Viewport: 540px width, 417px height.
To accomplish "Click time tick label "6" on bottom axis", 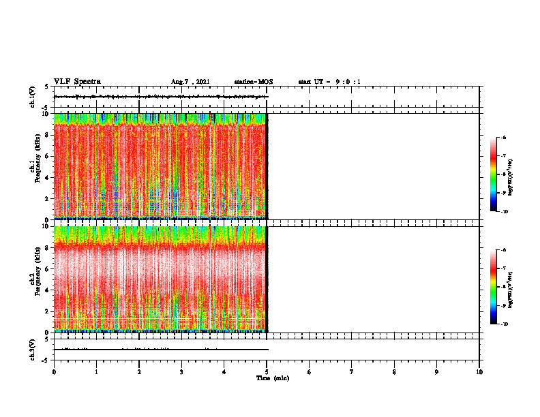I will (310, 372).
